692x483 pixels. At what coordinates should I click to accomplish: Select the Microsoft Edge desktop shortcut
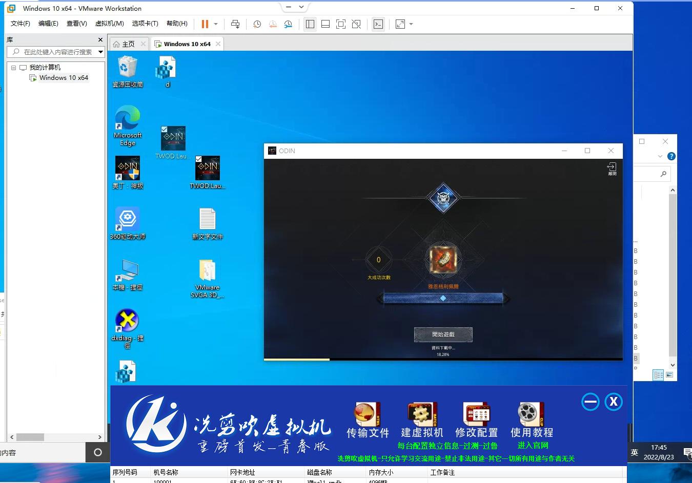tap(128, 126)
